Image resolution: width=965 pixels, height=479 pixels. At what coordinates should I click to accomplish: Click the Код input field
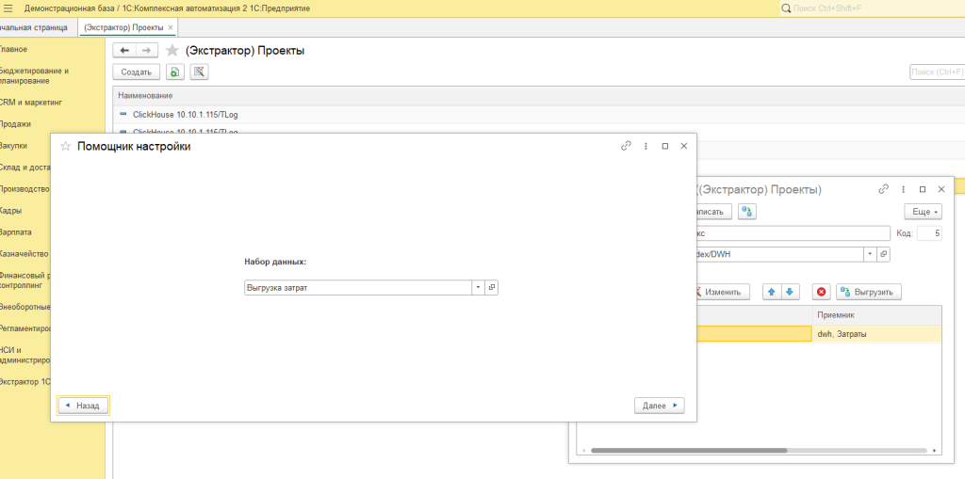point(928,232)
